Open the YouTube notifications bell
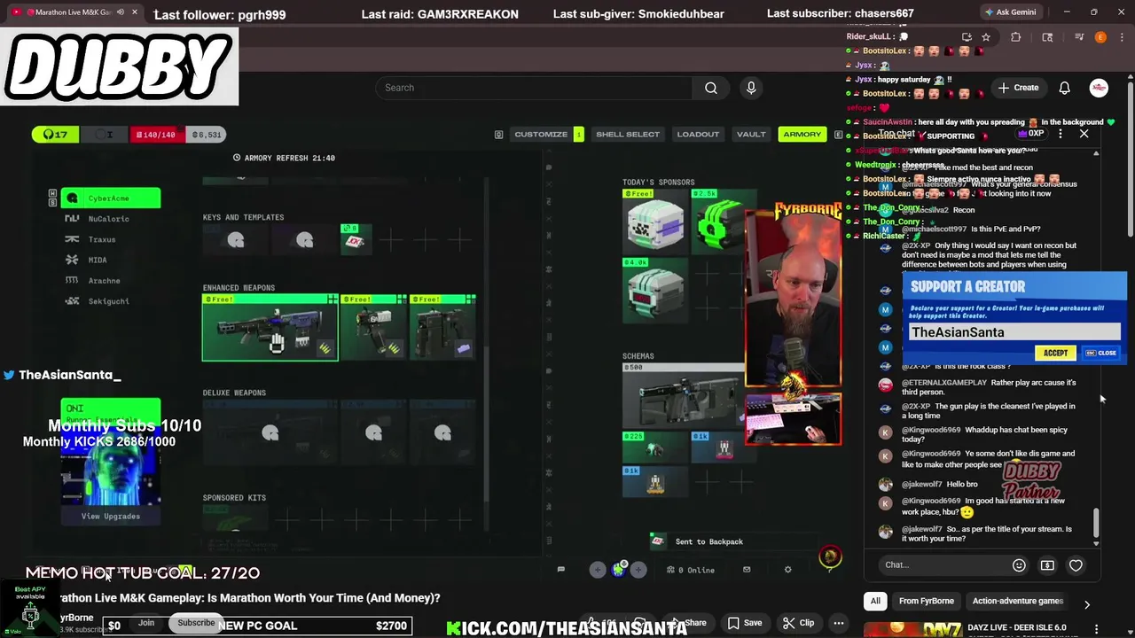1135x638 pixels. pyautogui.click(x=1064, y=88)
